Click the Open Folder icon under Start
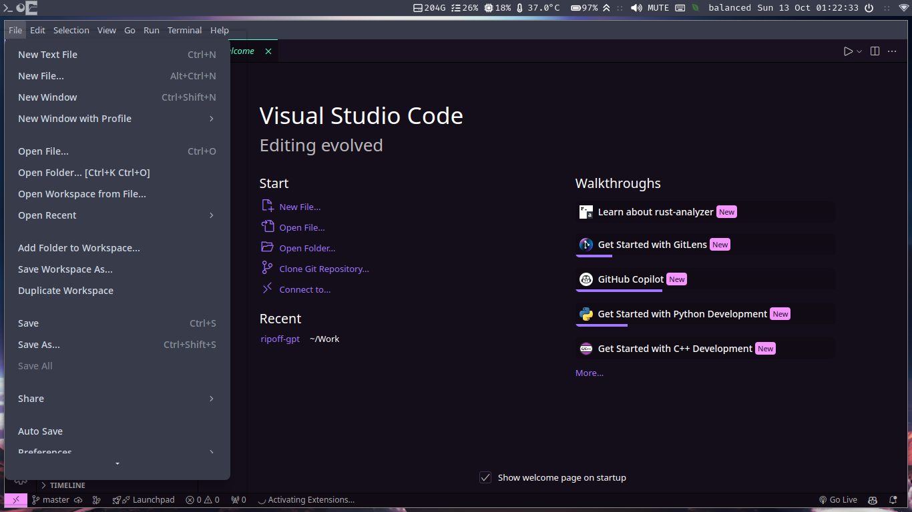Viewport: 912px width, 512px height. (267, 247)
